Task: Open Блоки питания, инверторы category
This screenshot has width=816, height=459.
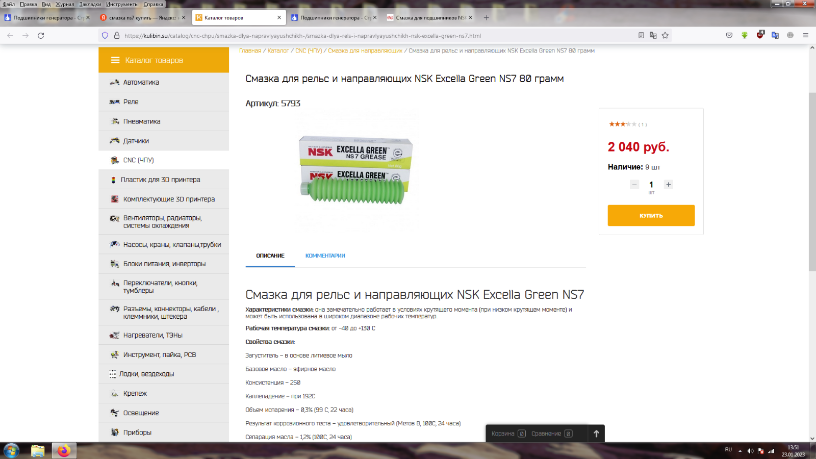Action: [x=164, y=264]
